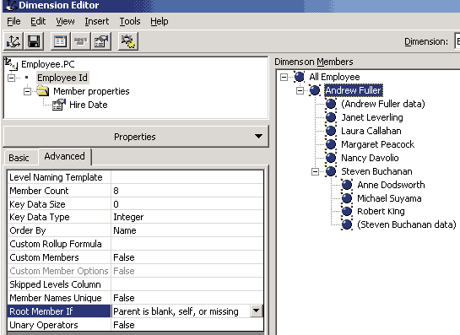Click the Employee.PC dimension icon
Image resolution: width=460 pixels, height=335 pixels.
(11, 64)
